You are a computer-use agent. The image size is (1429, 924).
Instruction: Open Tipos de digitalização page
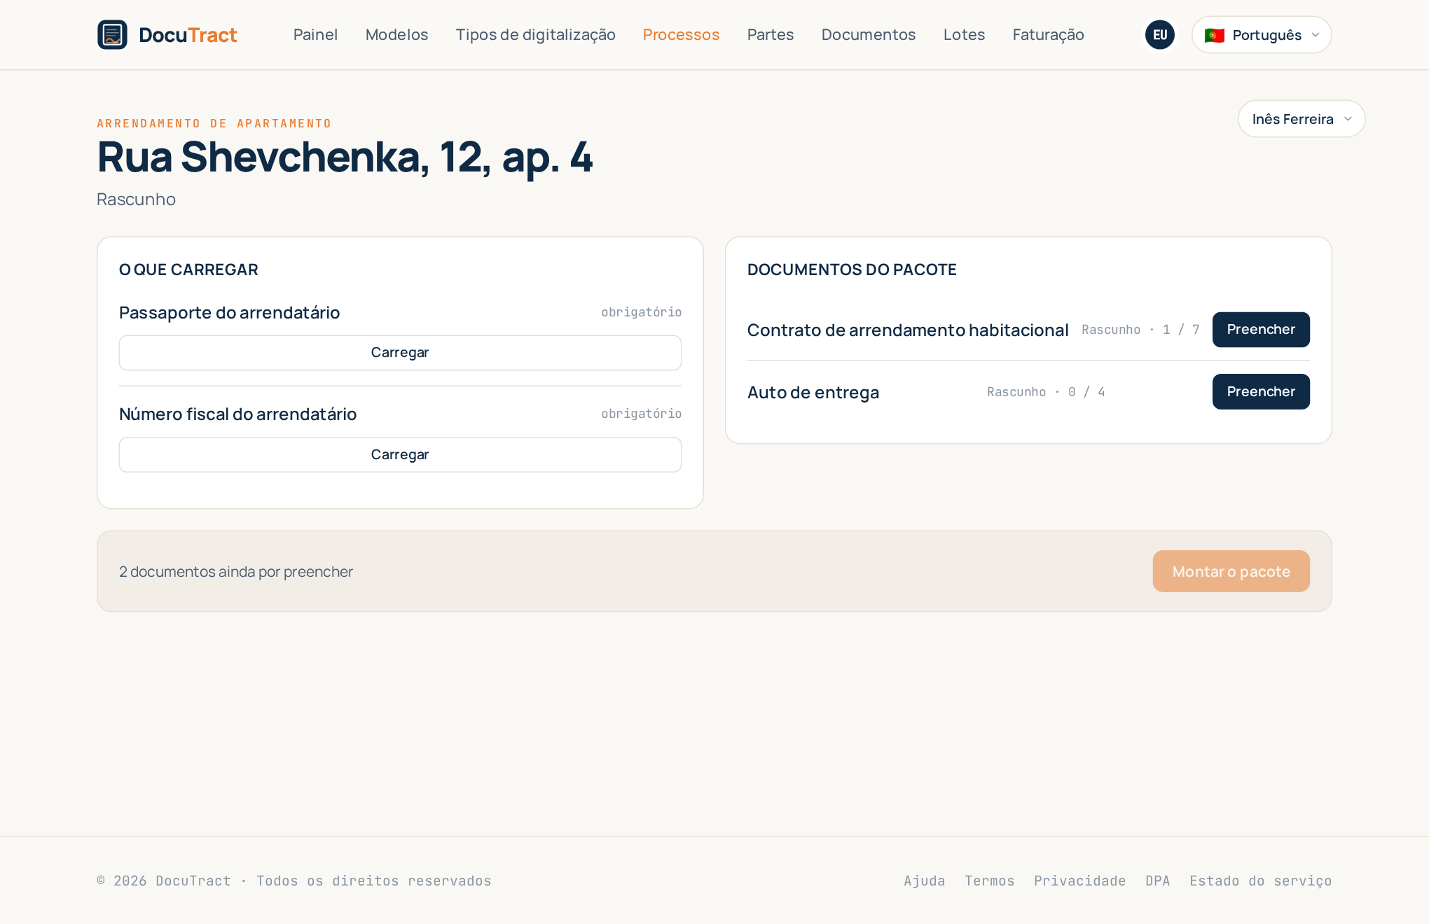pos(535,35)
